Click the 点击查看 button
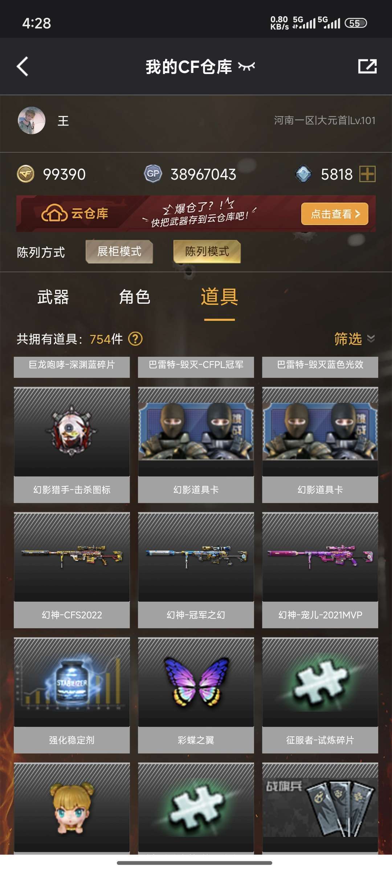This screenshot has height=871, width=392. pyautogui.click(x=335, y=214)
